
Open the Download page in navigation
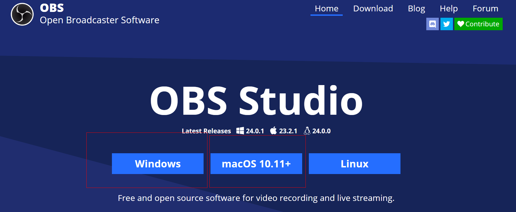point(373,9)
